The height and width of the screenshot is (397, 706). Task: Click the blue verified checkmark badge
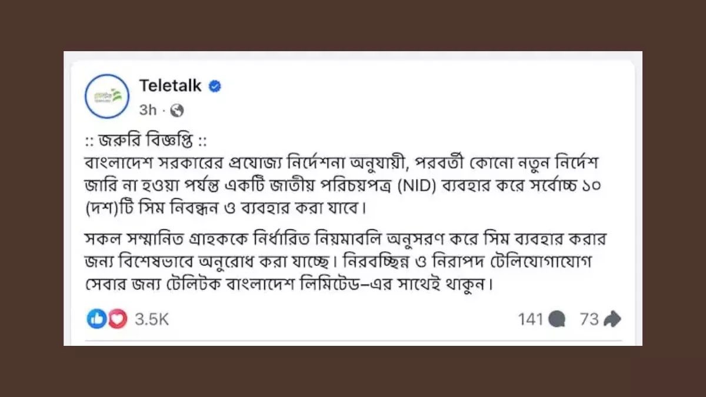coord(215,86)
